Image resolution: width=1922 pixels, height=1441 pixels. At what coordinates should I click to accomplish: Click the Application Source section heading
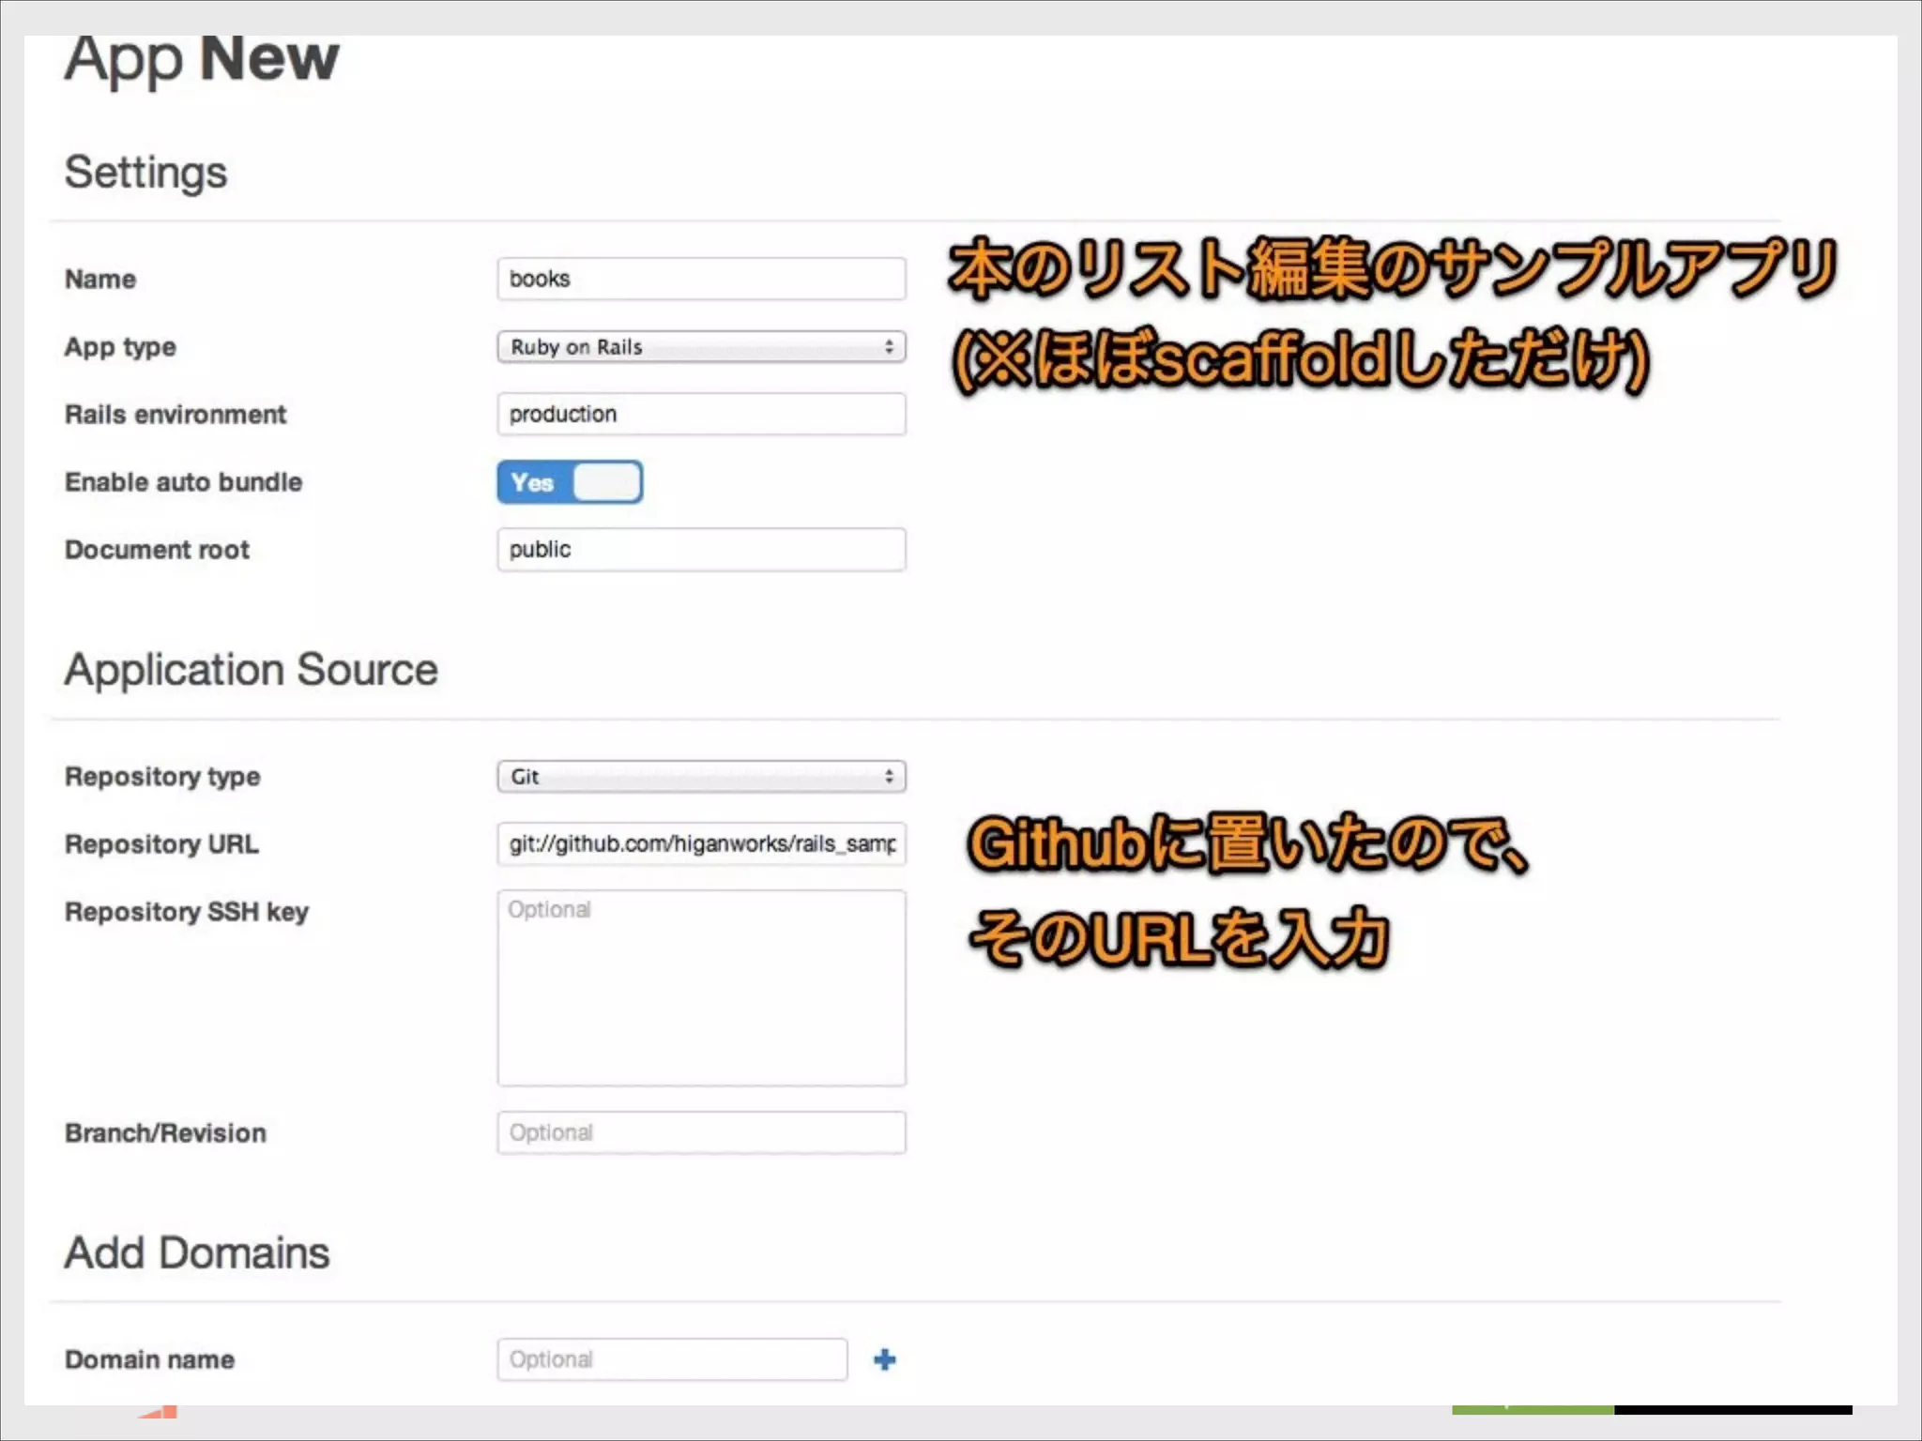(x=251, y=670)
